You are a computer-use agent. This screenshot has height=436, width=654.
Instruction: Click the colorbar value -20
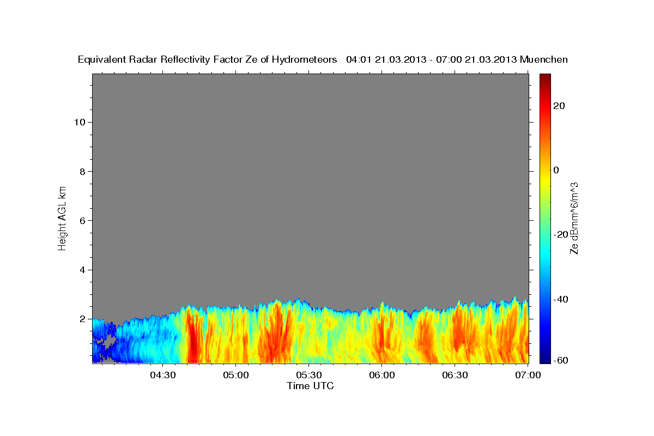(x=561, y=234)
